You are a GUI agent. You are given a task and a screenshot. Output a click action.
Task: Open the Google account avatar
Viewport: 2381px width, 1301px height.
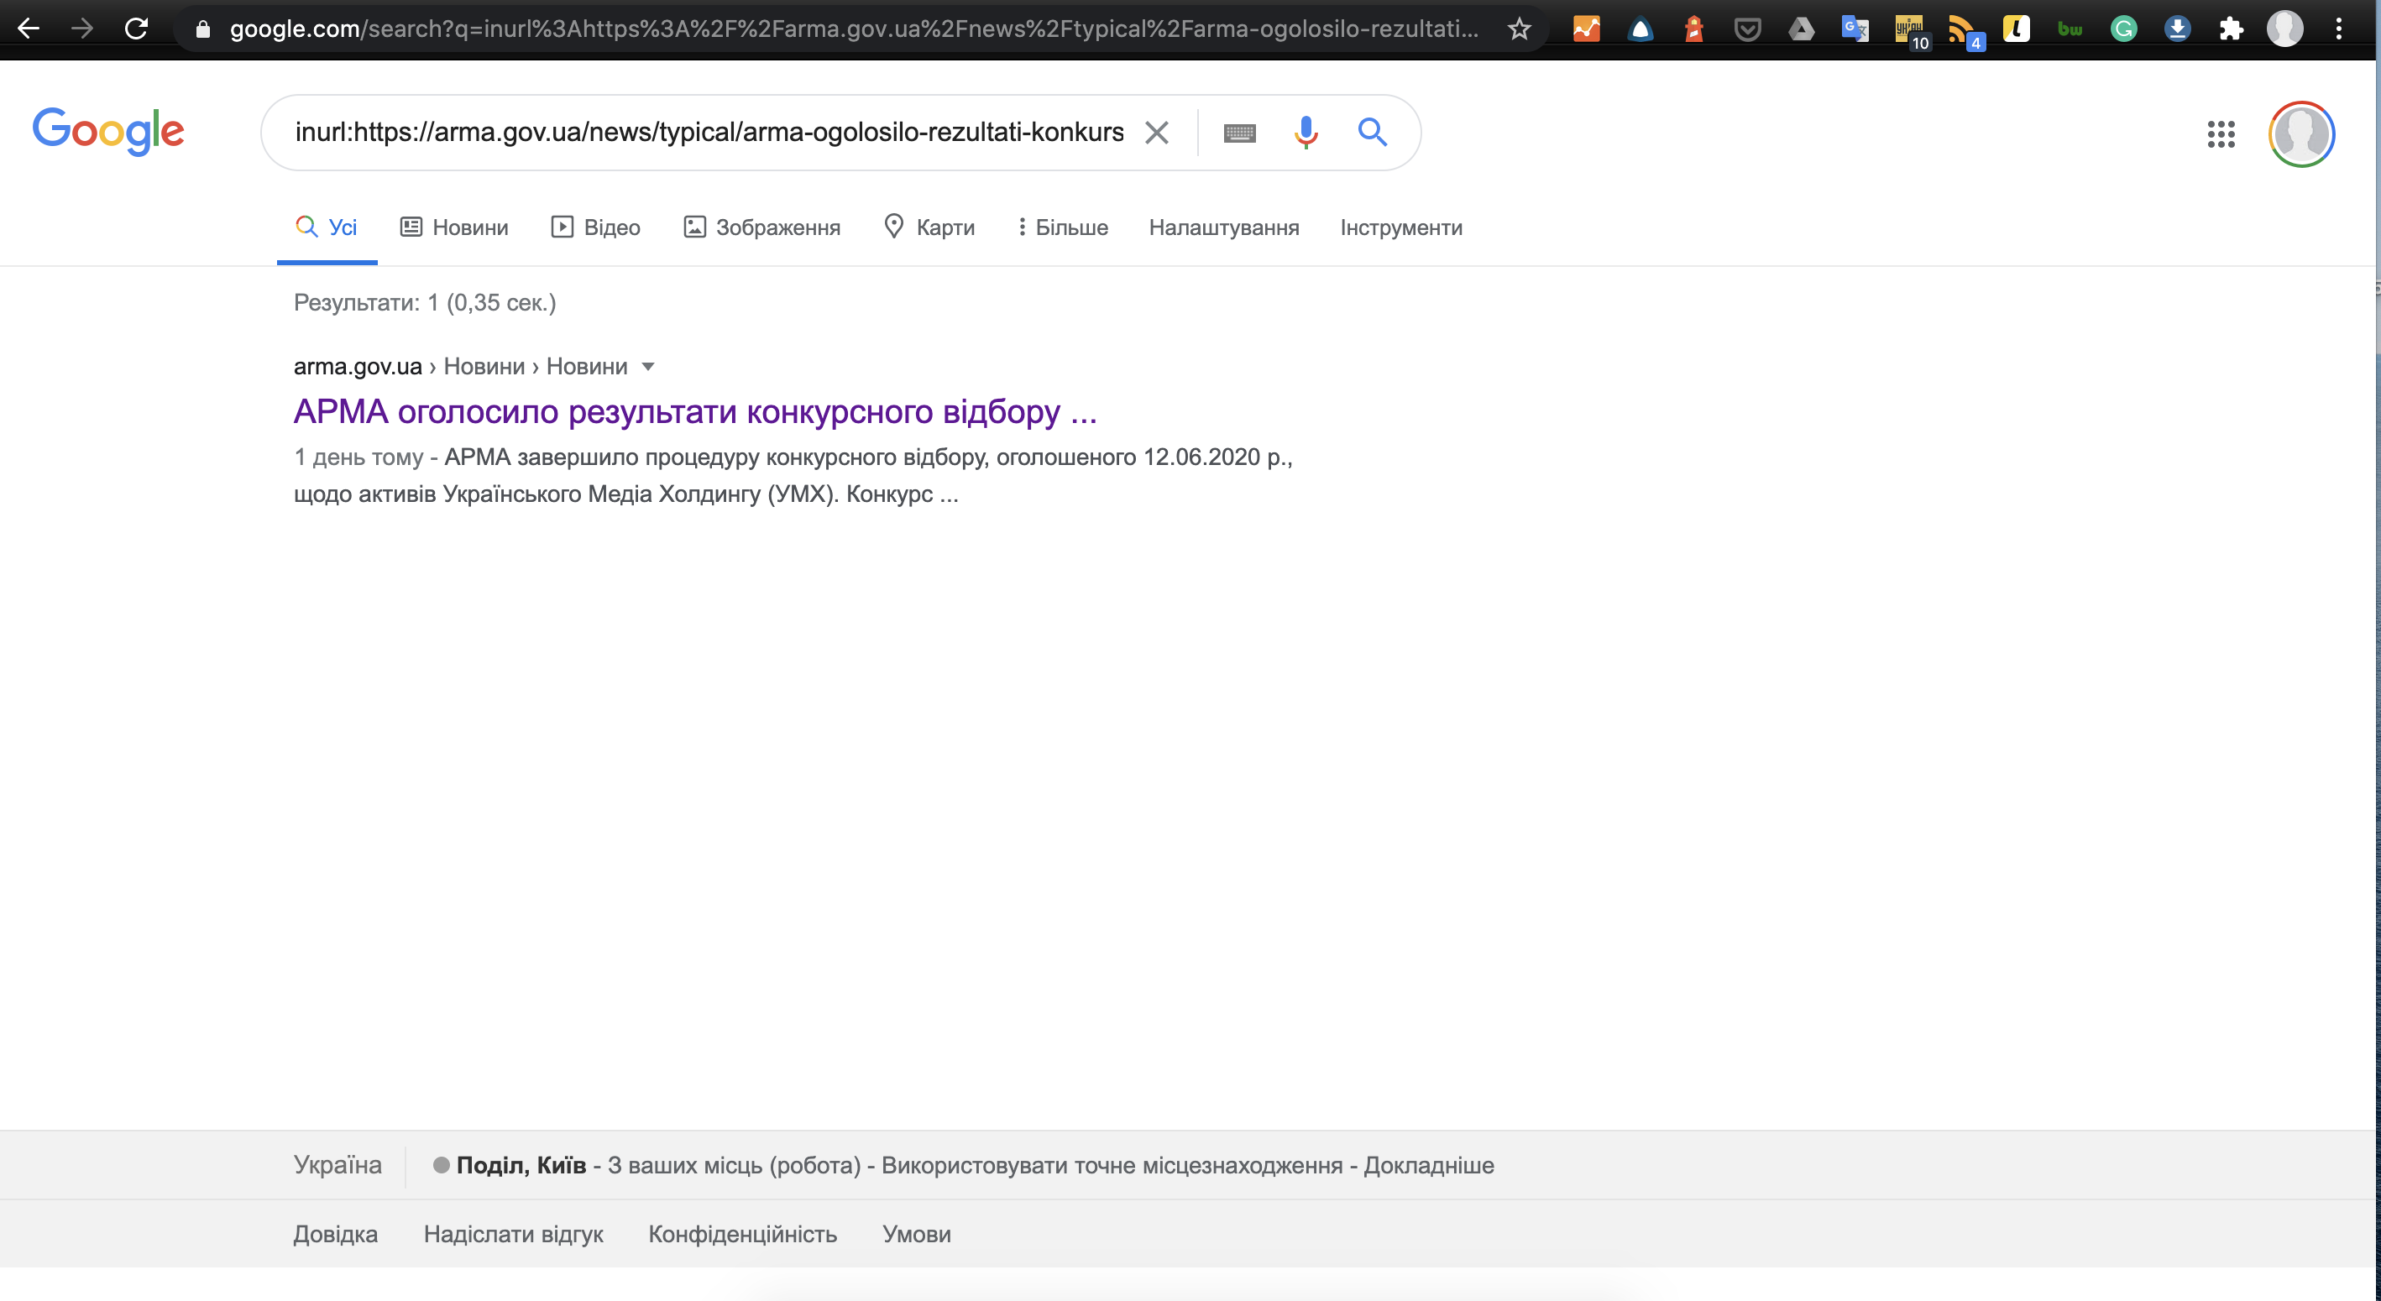pos(2301,134)
